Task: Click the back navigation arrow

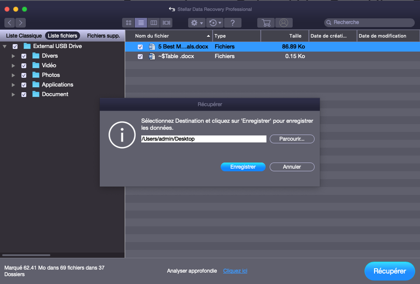Action: click(10, 23)
